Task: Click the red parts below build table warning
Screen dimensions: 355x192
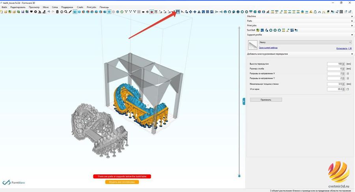Action: [122, 176]
